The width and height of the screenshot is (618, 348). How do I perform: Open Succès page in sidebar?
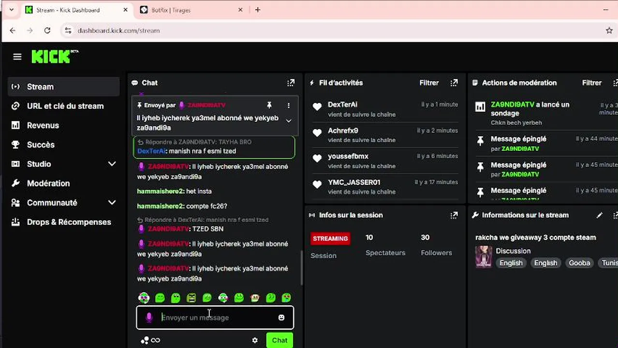pos(63,145)
